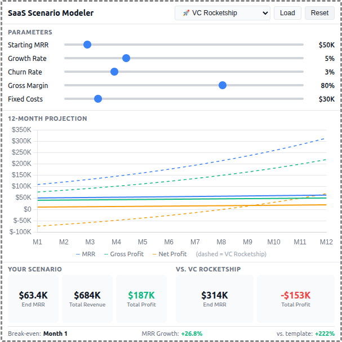Click the M6 label on chart axis

pos(169,242)
